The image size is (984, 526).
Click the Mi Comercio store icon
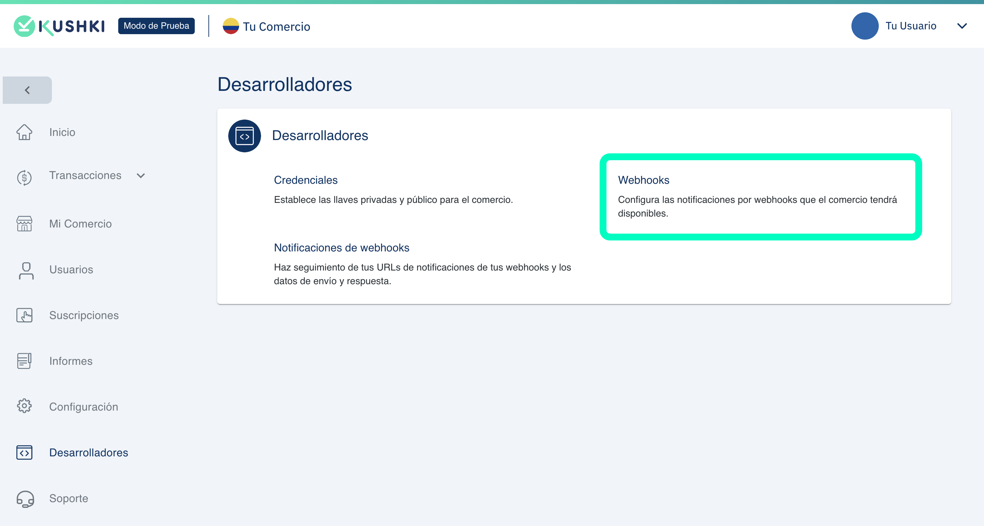24,224
